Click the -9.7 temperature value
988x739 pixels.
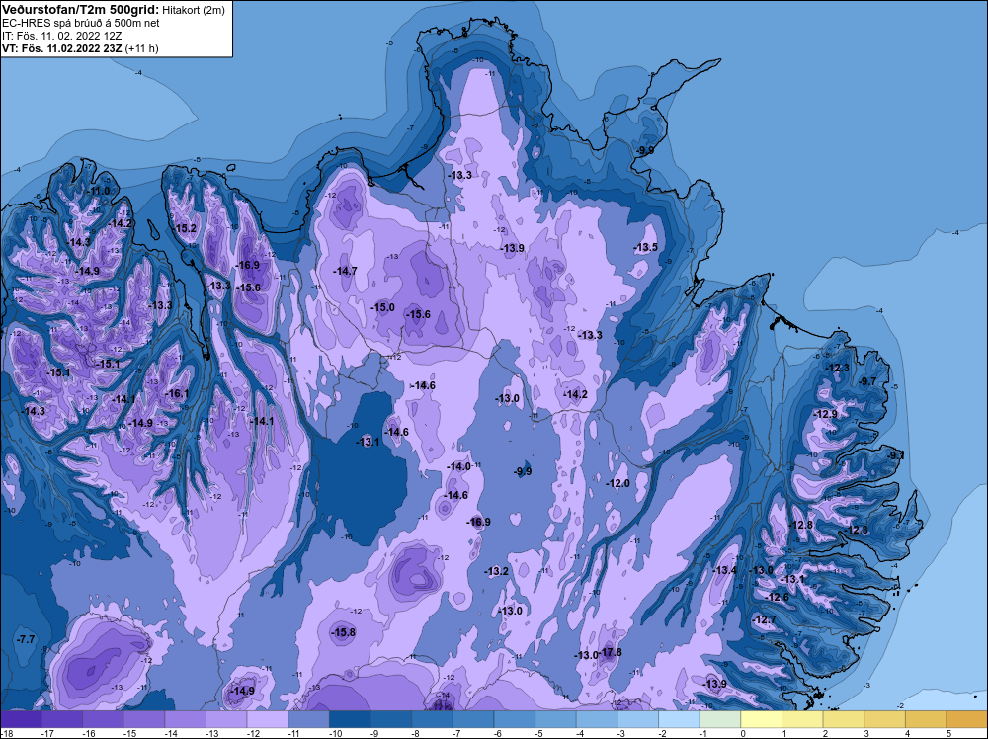click(x=867, y=381)
